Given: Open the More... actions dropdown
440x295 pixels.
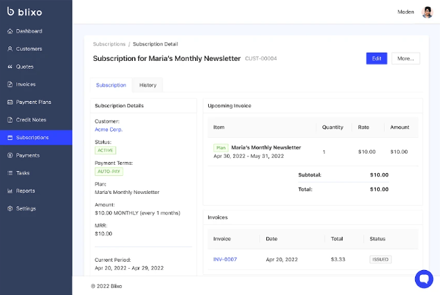Looking at the screenshot, I should click(405, 58).
